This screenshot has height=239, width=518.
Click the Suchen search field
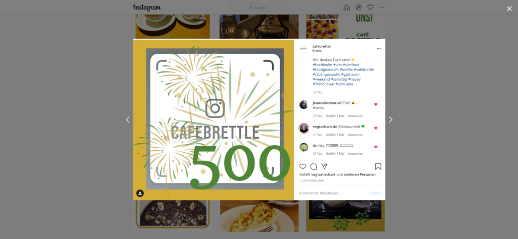[x=259, y=7]
